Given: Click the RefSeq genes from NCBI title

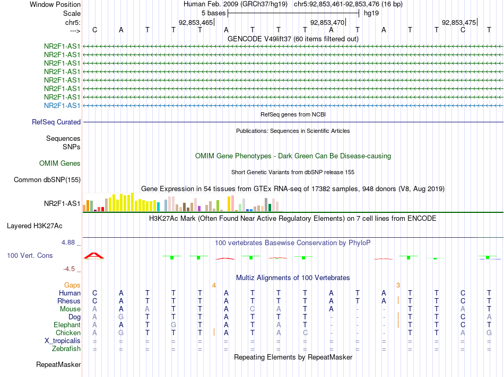Looking at the screenshot, I should coord(293,114).
